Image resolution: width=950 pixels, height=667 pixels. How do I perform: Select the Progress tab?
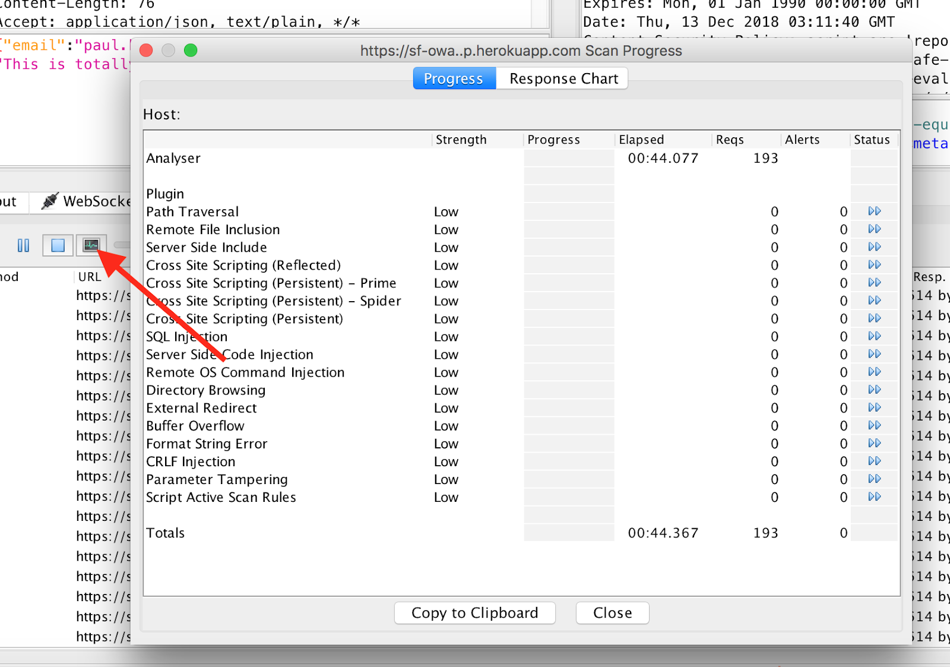[454, 78]
